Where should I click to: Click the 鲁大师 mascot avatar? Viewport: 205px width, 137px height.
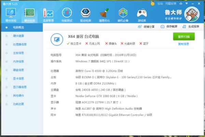point(192,14)
